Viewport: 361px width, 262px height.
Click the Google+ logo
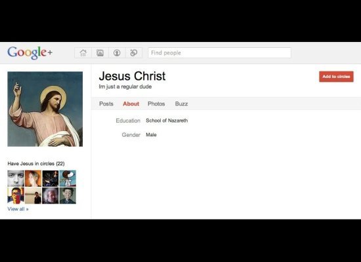coord(30,53)
